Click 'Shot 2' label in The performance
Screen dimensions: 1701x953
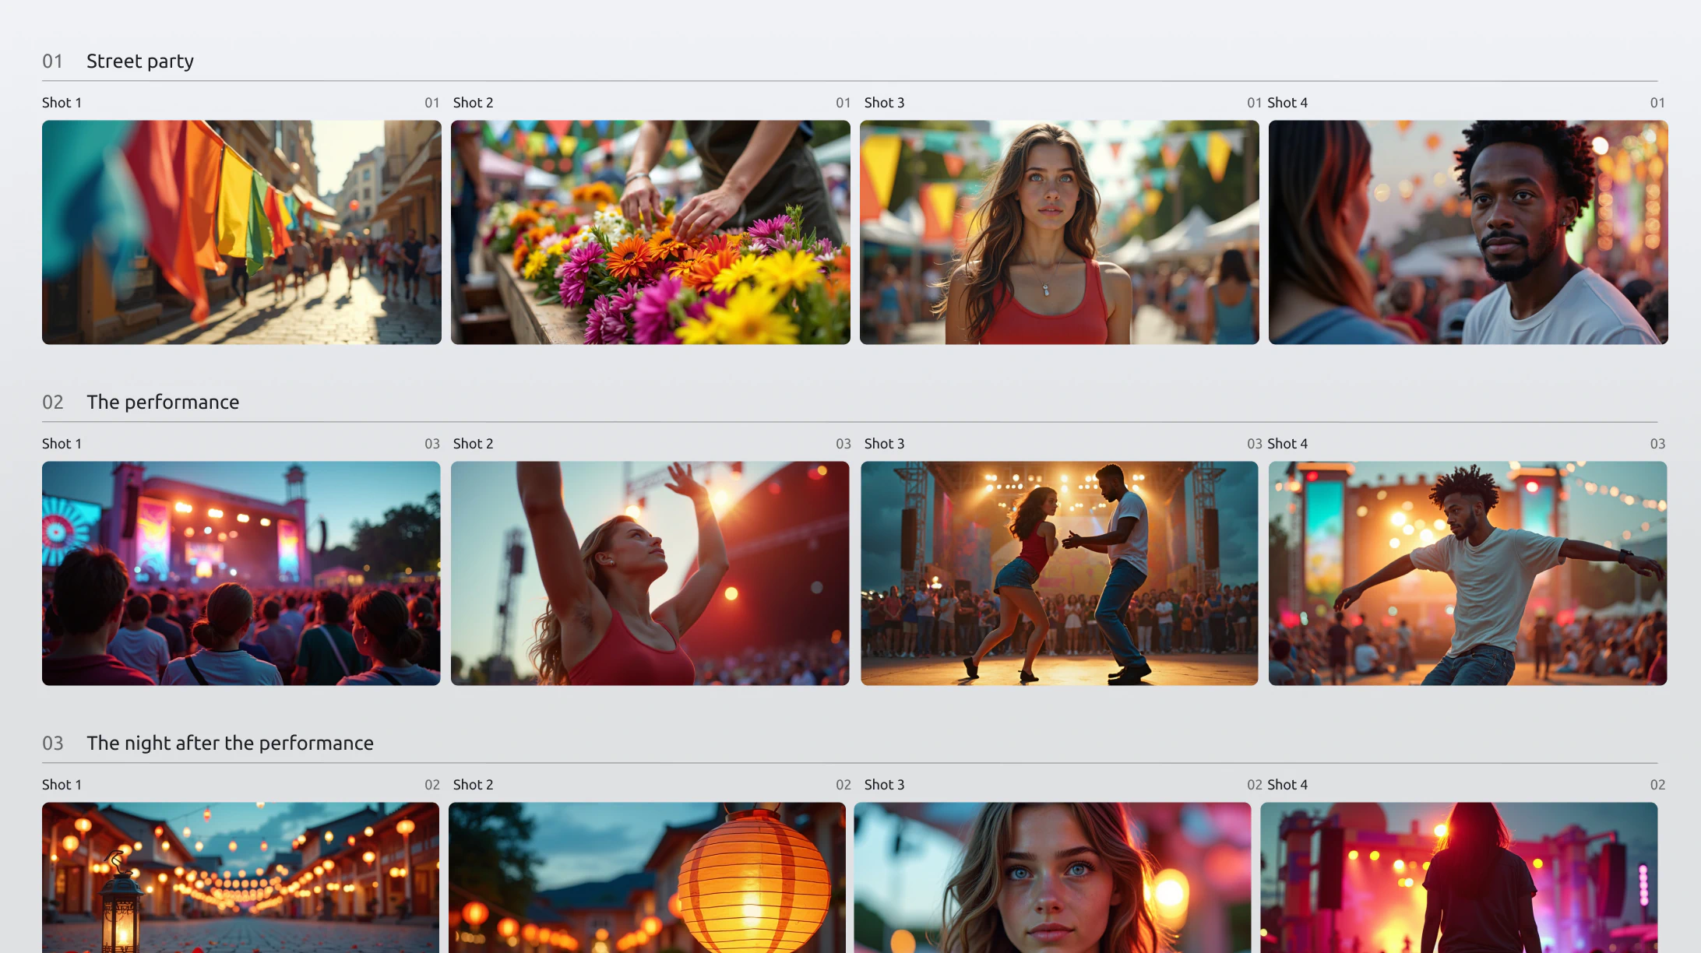point(473,444)
